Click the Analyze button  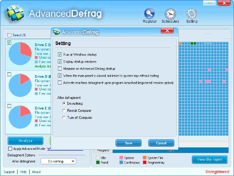point(25,141)
